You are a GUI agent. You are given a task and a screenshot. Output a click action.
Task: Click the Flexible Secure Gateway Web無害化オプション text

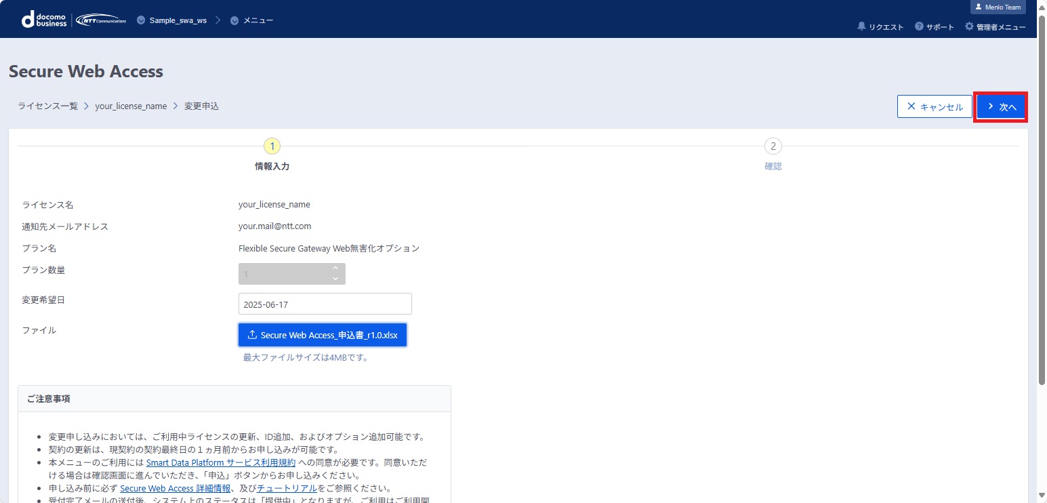[x=329, y=248]
